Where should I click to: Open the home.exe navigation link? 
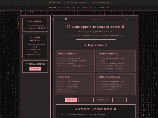tap(52, 8)
